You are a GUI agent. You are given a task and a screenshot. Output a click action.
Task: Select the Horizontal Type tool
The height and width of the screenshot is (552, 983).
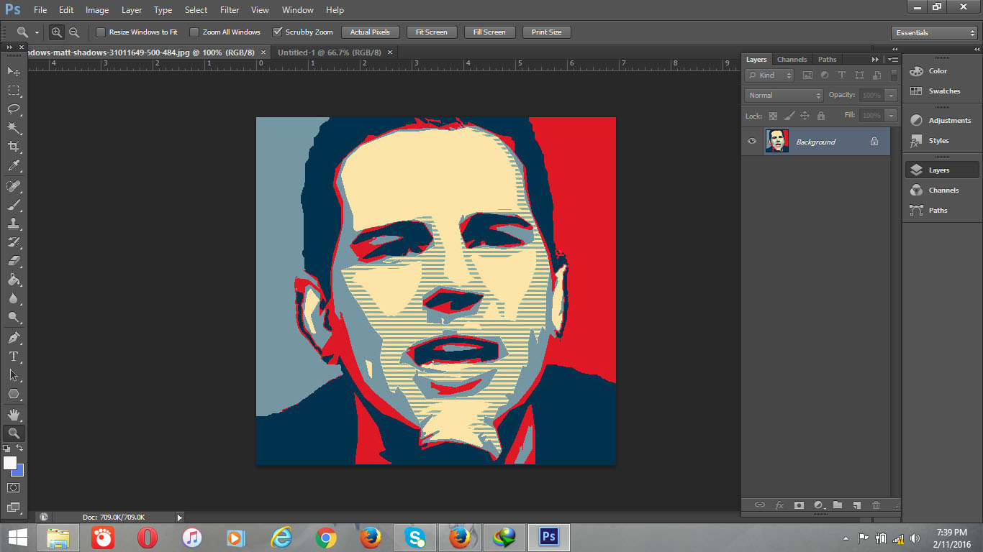(x=14, y=356)
